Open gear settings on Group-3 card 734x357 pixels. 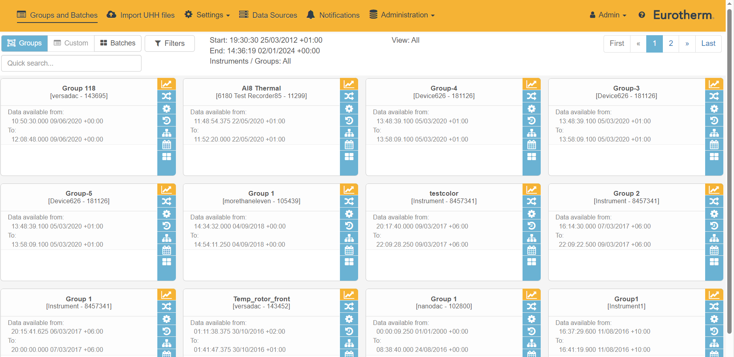pyautogui.click(x=714, y=108)
